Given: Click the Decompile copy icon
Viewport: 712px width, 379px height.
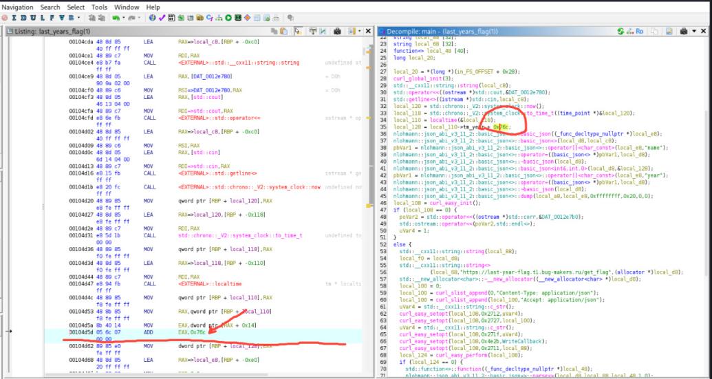Looking at the screenshot, I should tap(655, 32).
